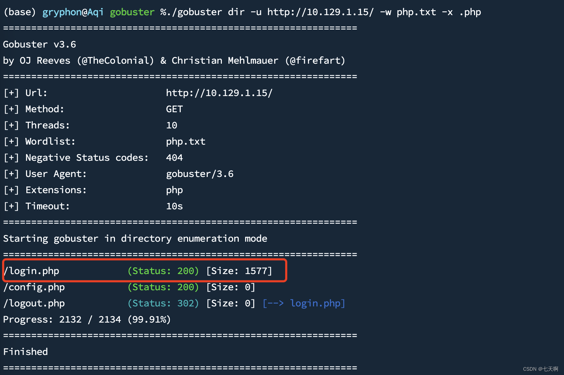Click the Threads value 10
Image resolution: width=564 pixels, height=375 pixels.
(172, 125)
